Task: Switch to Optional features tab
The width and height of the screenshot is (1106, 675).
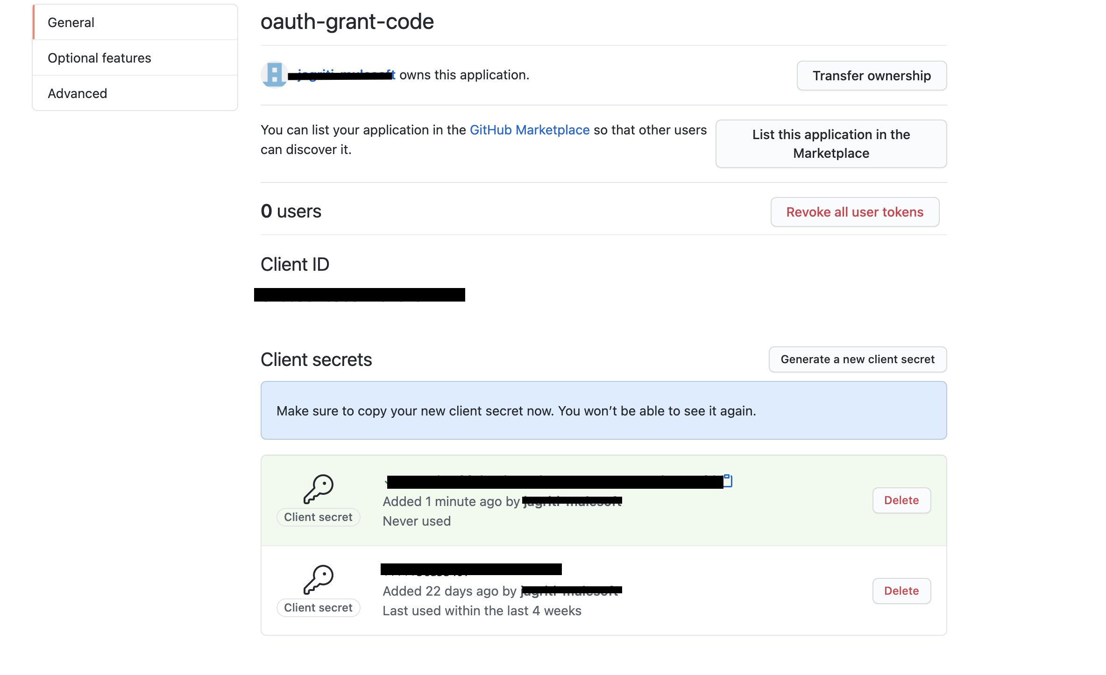Action: coord(99,58)
